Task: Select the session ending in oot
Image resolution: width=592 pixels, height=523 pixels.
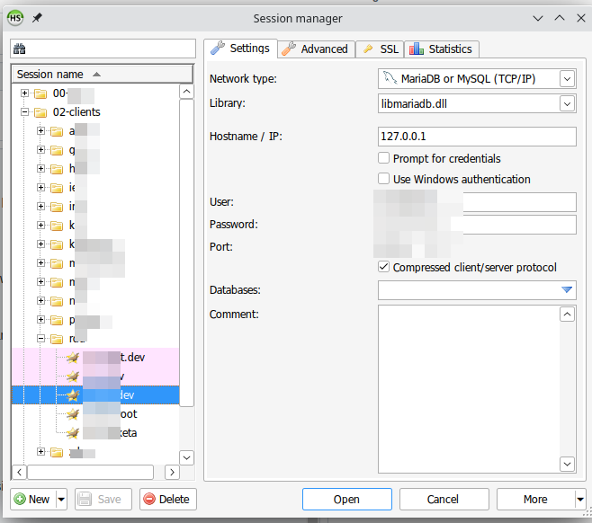Action: 95,413
